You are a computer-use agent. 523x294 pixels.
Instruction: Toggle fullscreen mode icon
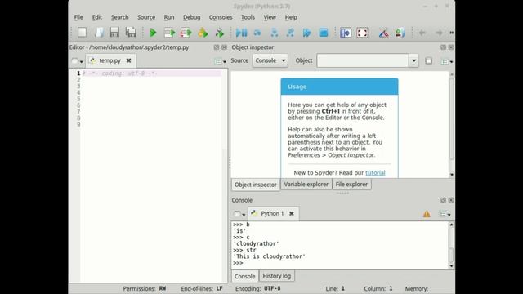click(x=362, y=33)
